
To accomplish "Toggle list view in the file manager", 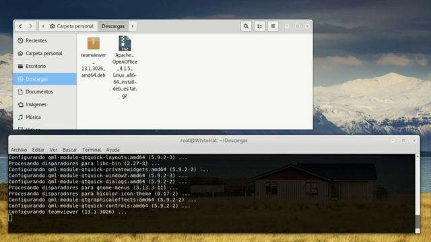I will click(x=259, y=26).
